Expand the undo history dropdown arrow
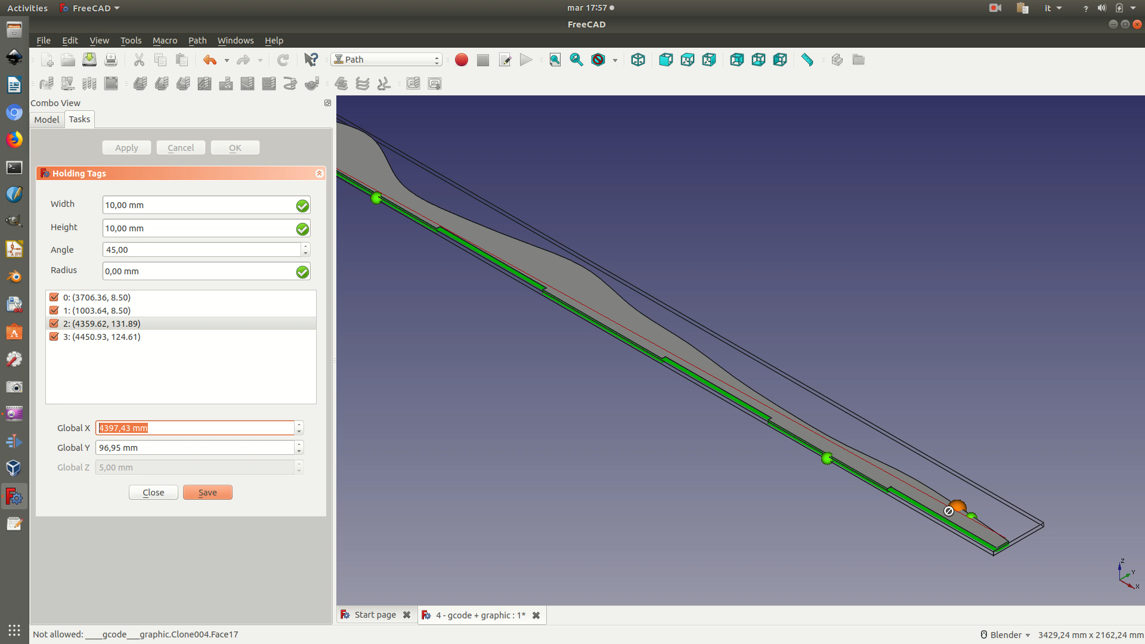The width and height of the screenshot is (1145, 644). pyautogui.click(x=227, y=60)
